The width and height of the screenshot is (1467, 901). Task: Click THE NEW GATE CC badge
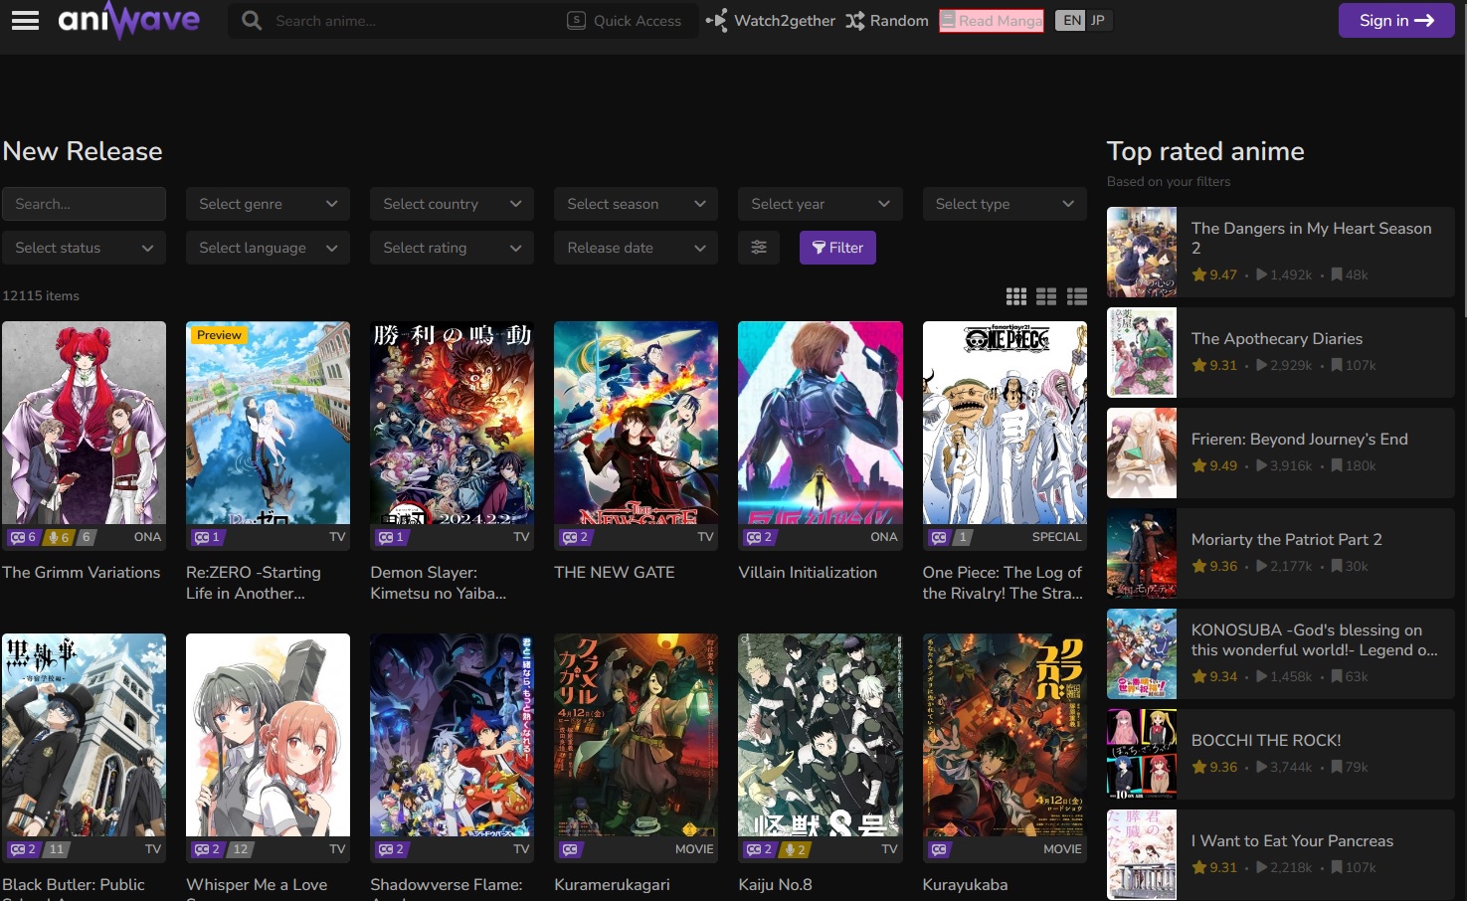click(x=575, y=537)
